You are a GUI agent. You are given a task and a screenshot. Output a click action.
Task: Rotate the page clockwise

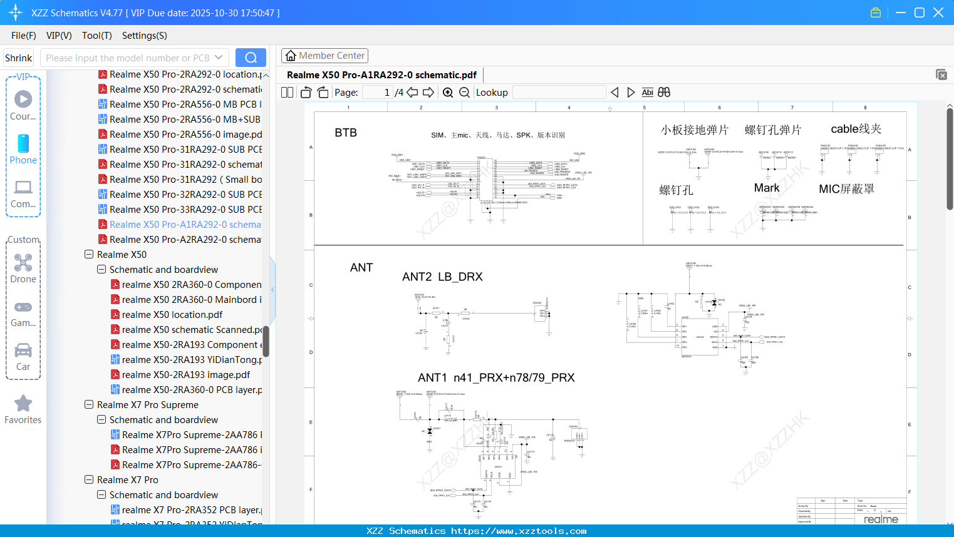click(x=323, y=93)
